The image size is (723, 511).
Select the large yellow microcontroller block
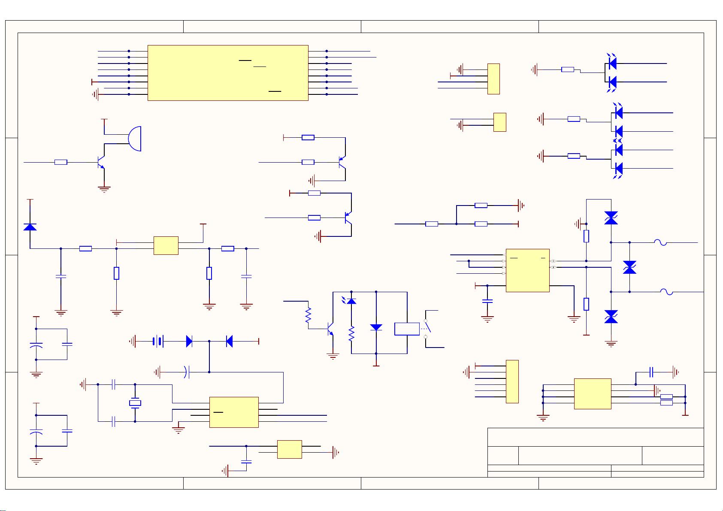coord(227,73)
